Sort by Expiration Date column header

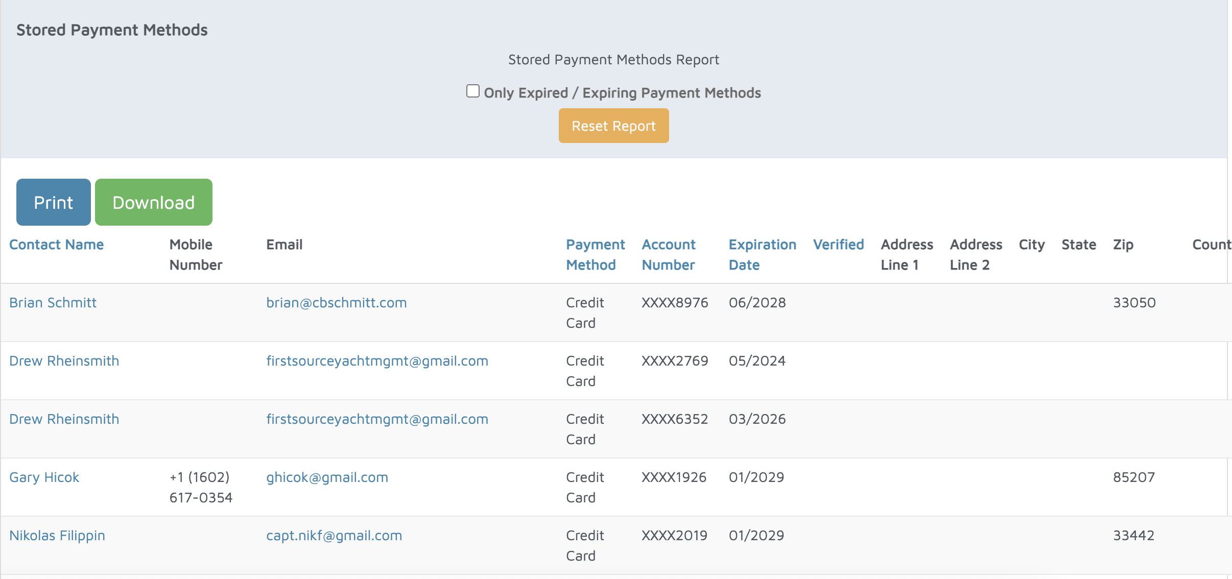(762, 254)
